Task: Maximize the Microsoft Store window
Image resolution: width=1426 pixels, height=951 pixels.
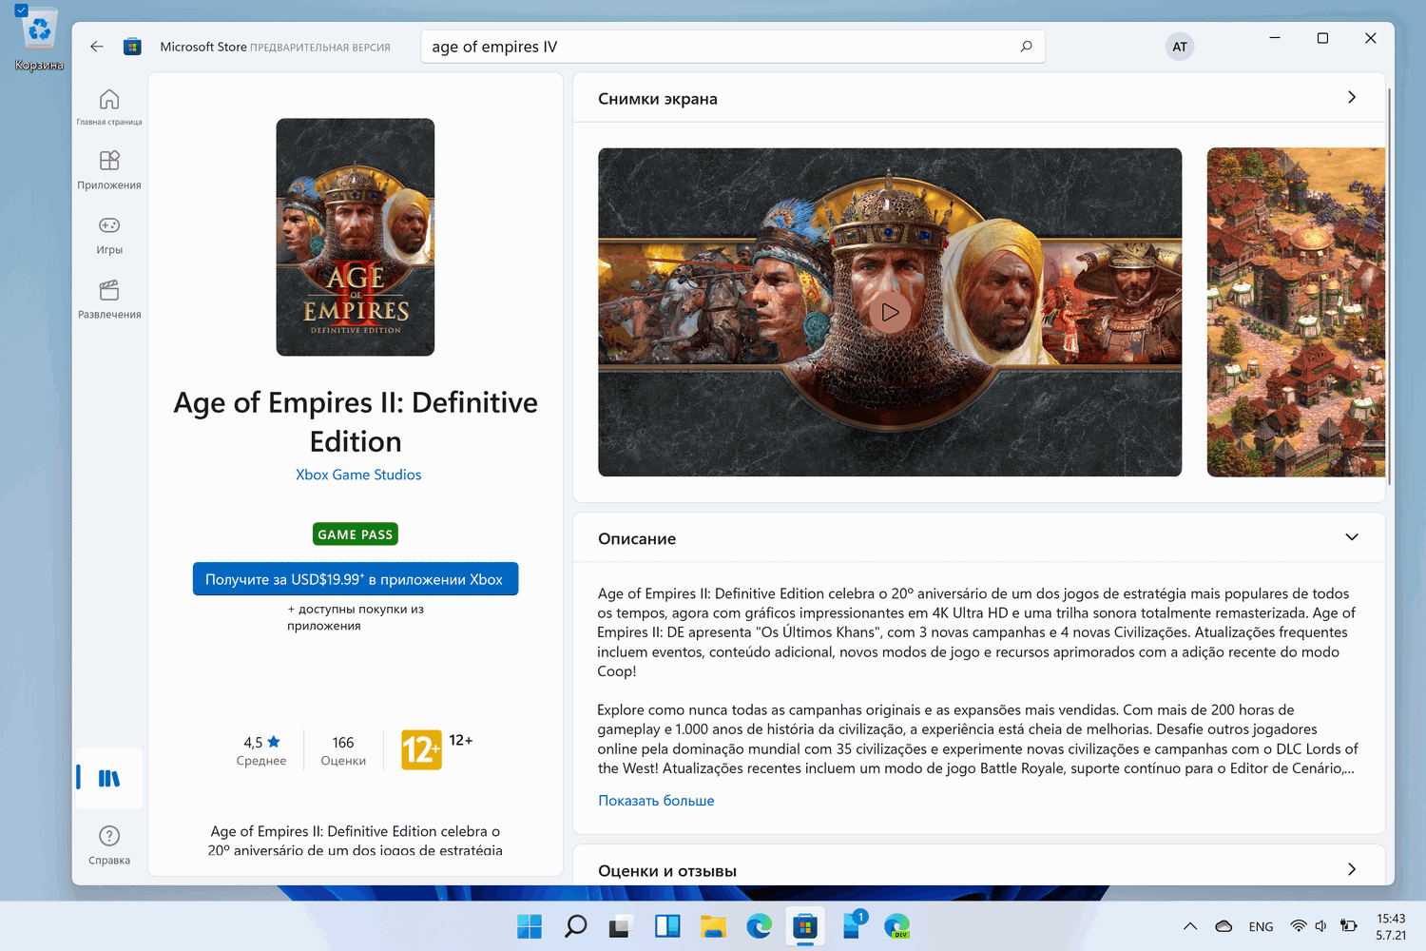Action: pos(1322,38)
